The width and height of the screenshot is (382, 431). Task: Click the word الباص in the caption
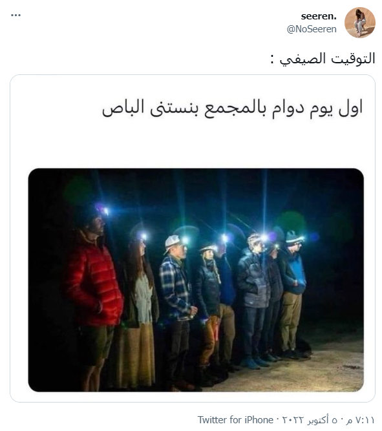pyautogui.click(x=123, y=108)
